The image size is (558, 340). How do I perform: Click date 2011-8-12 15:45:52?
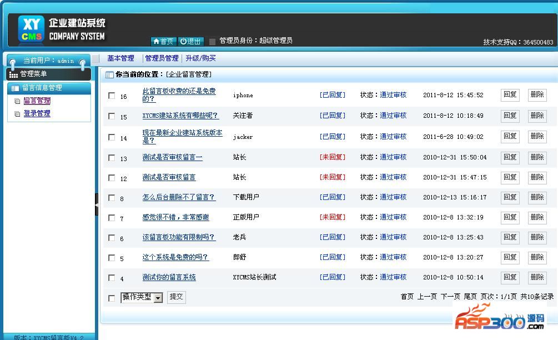pyautogui.click(x=453, y=95)
